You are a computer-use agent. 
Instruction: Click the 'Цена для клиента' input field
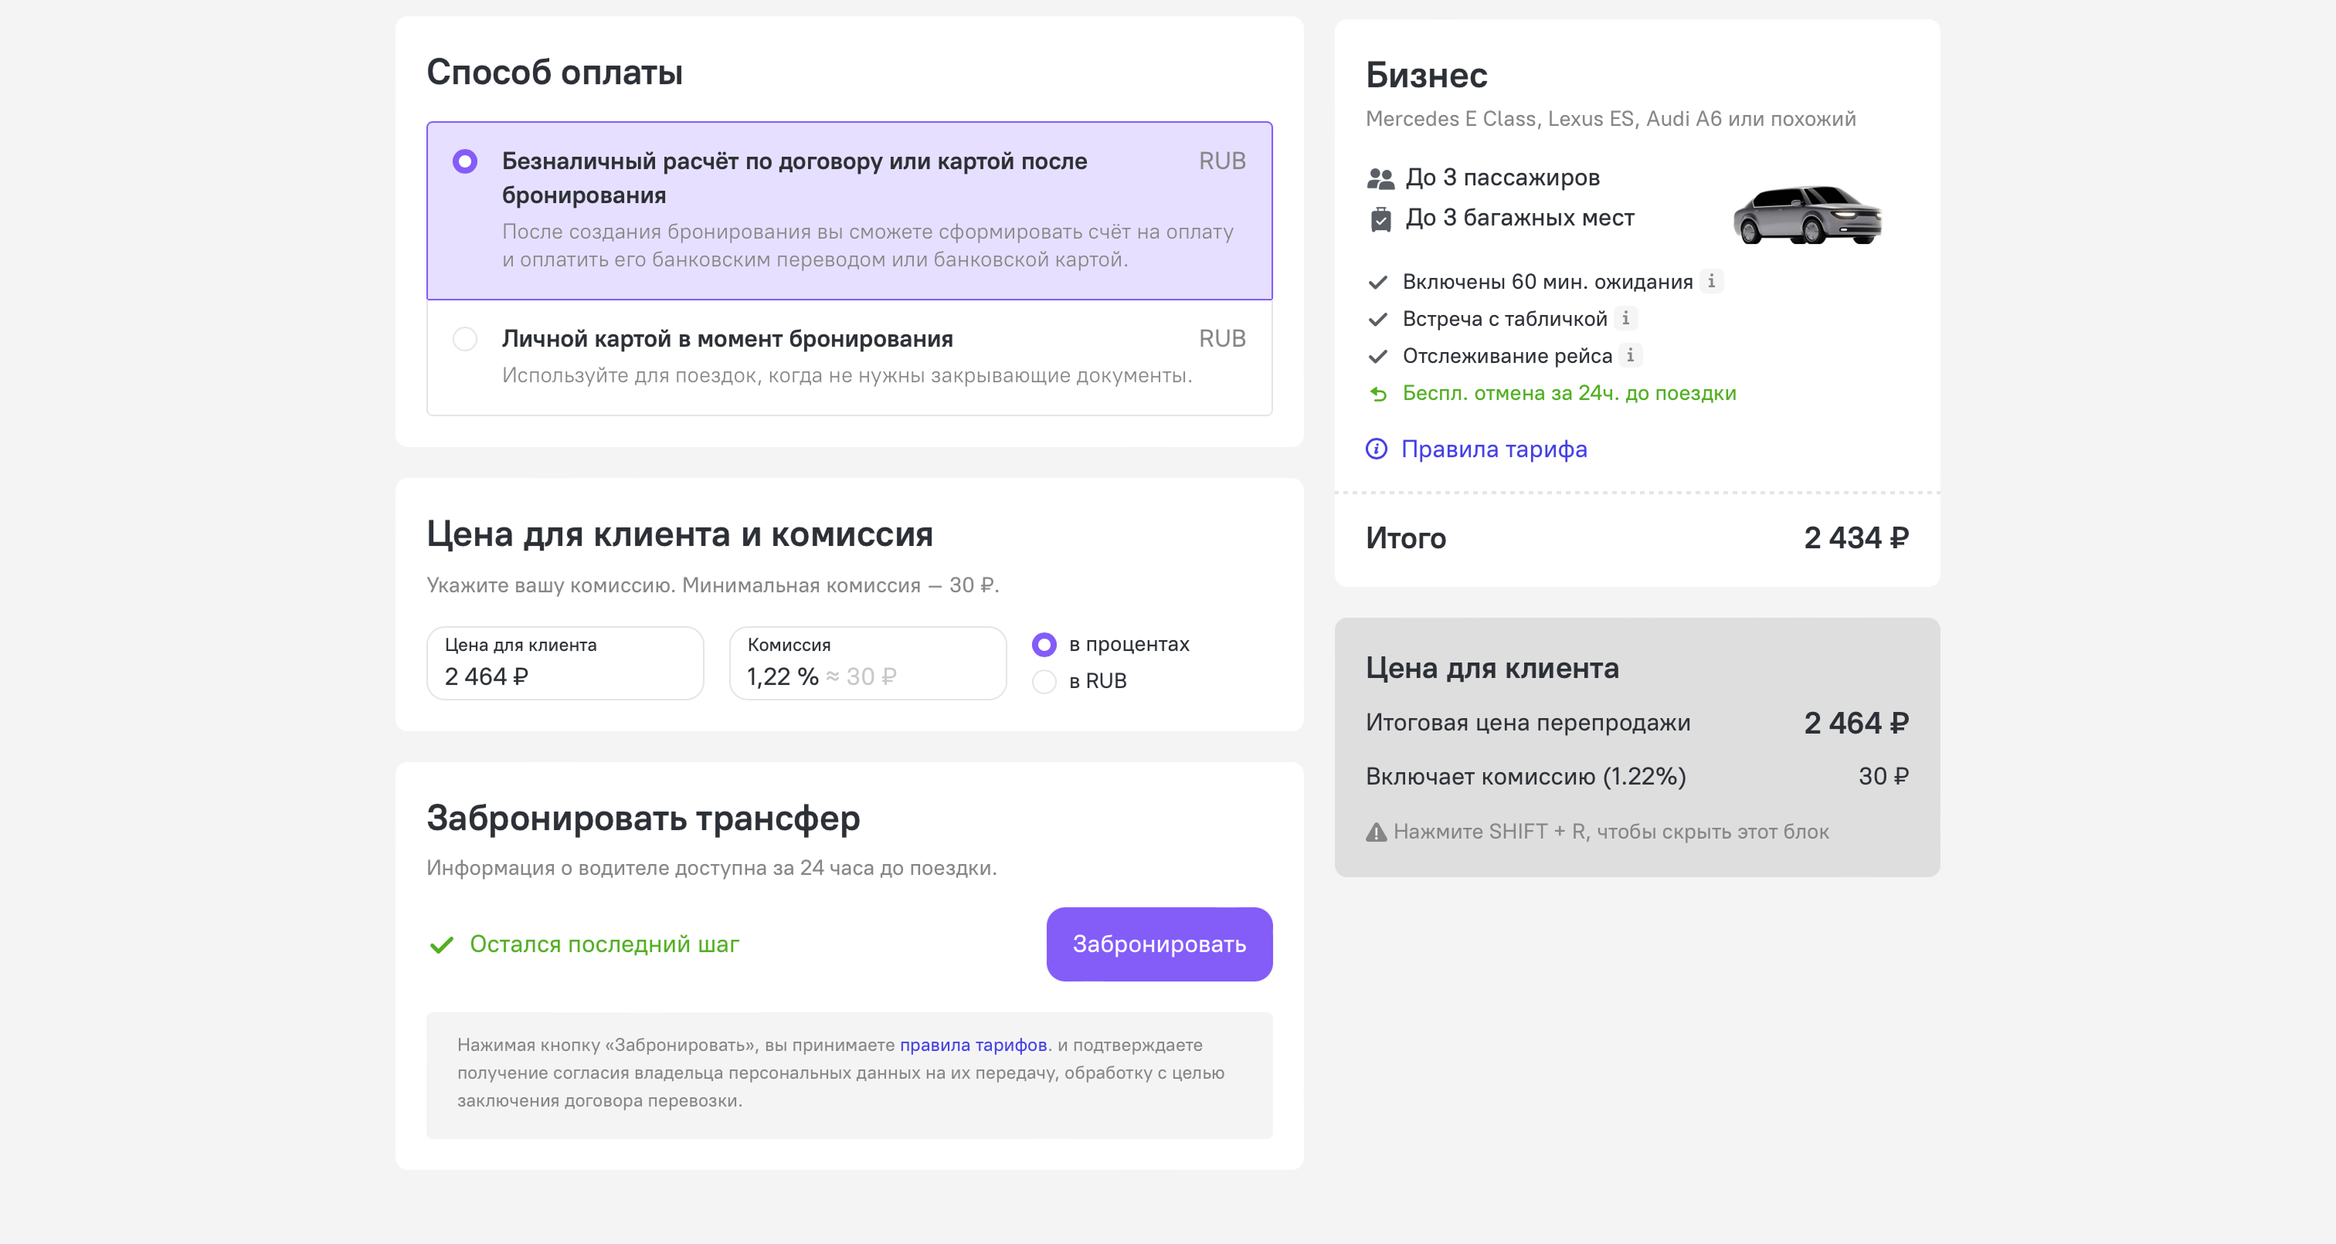point(565,663)
